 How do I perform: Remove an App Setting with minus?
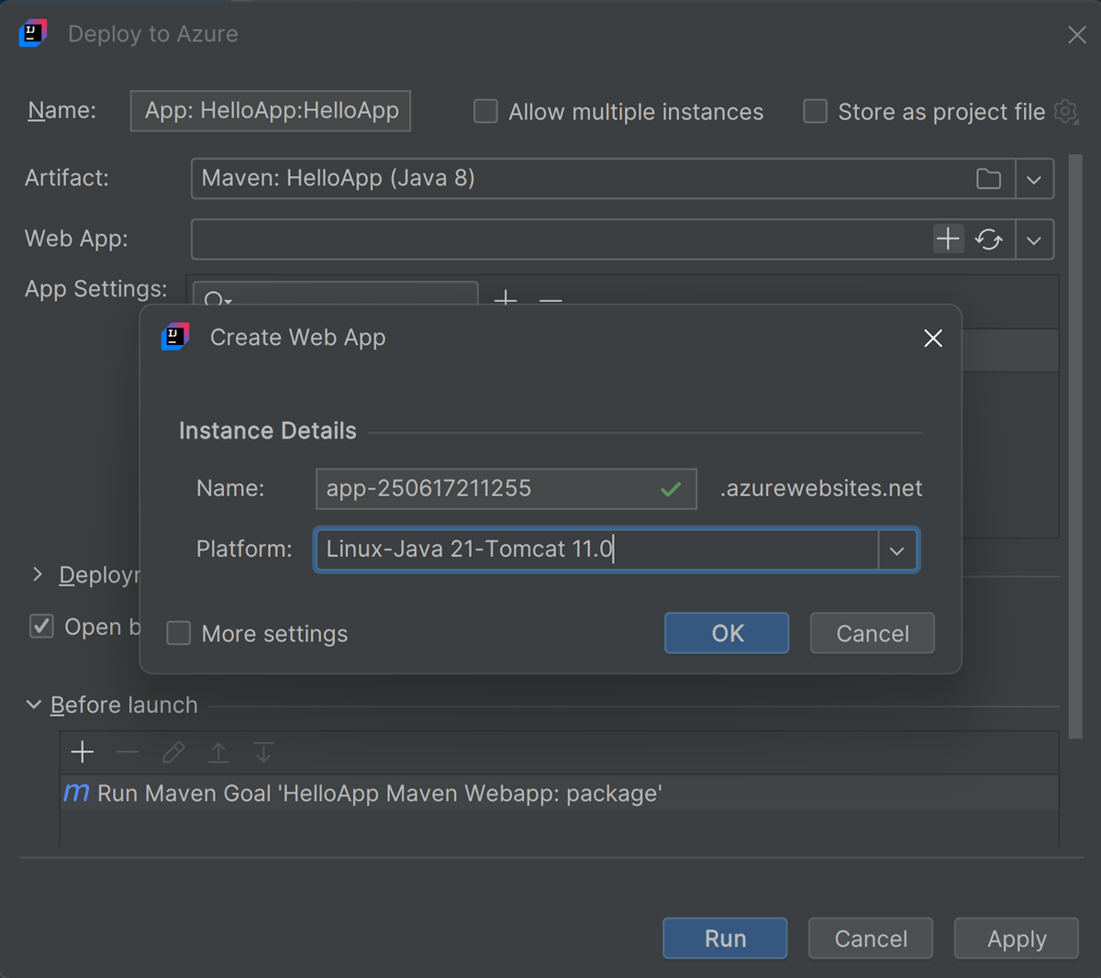click(x=550, y=301)
